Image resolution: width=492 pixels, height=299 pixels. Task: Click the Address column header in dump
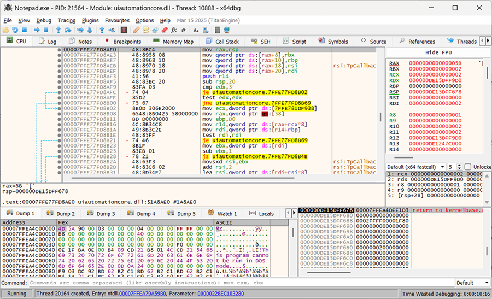(x=28, y=222)
